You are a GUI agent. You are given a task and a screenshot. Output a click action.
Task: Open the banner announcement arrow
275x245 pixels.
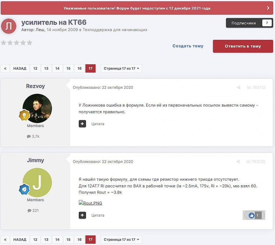point(268,8)
